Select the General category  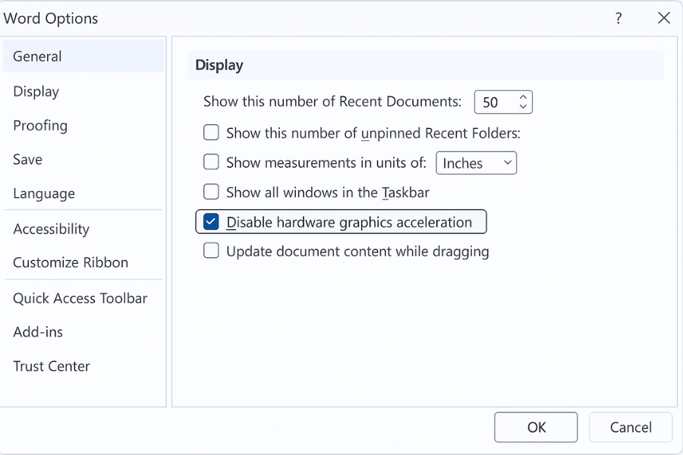click(x=37, y=57)
